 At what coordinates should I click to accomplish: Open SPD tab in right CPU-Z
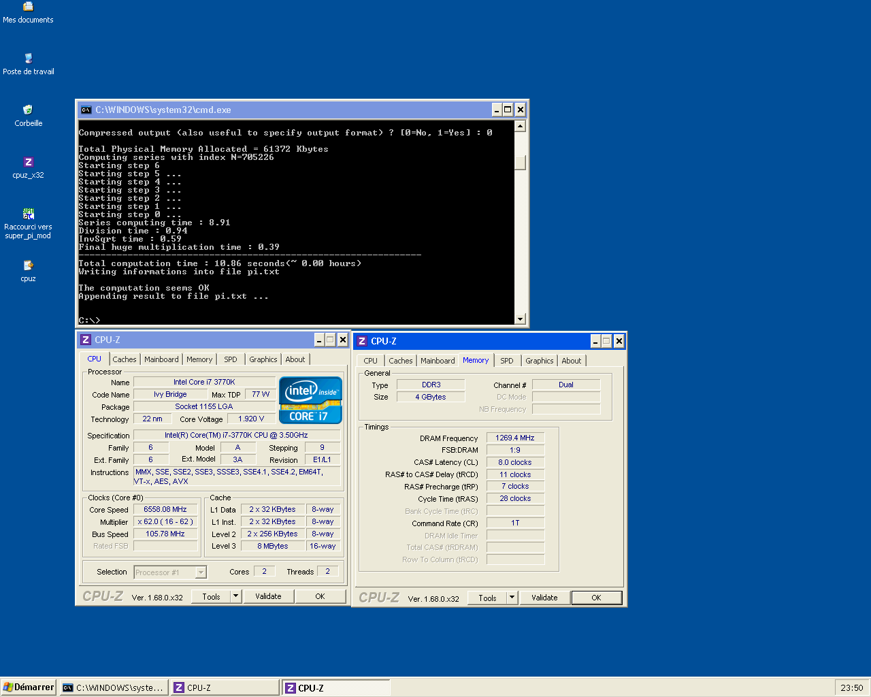[x=507, y=361]
